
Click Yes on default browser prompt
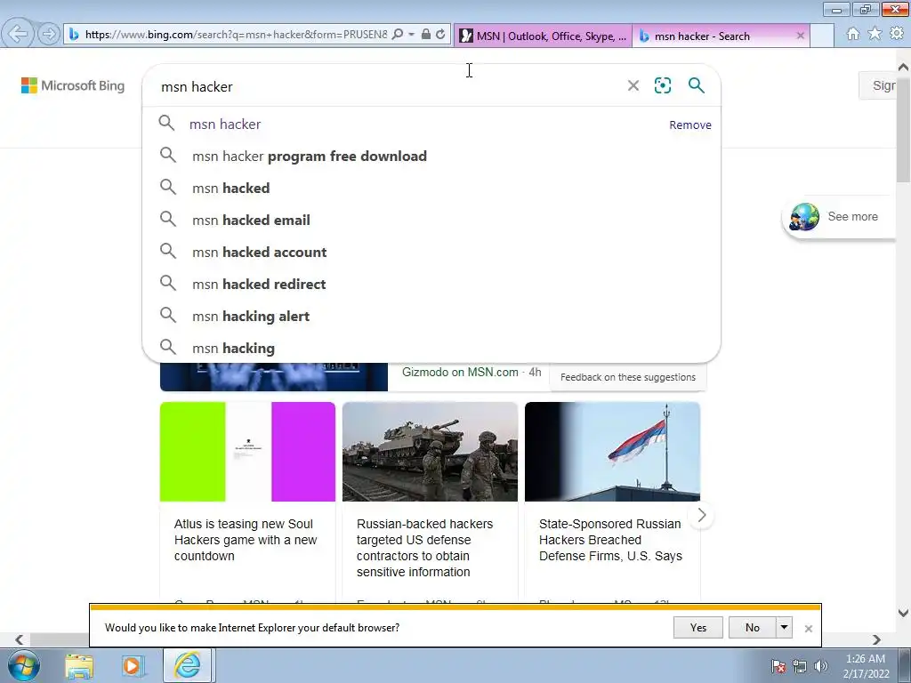tap(698, 627)
